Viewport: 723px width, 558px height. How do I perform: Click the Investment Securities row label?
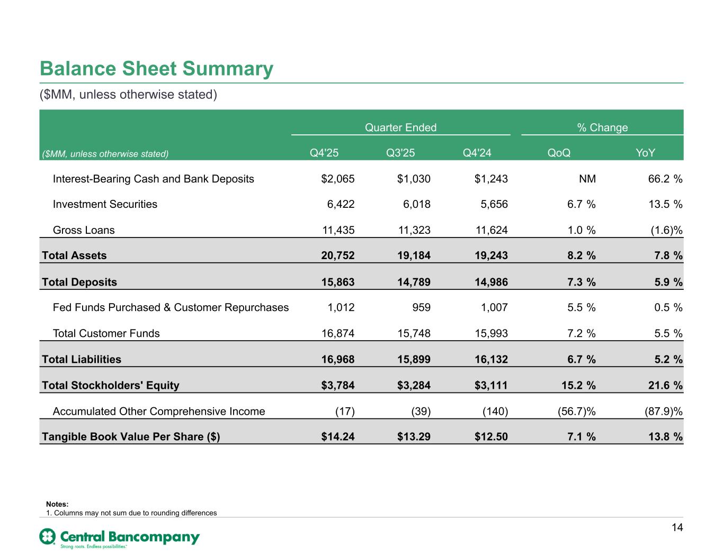pos(105,204)
